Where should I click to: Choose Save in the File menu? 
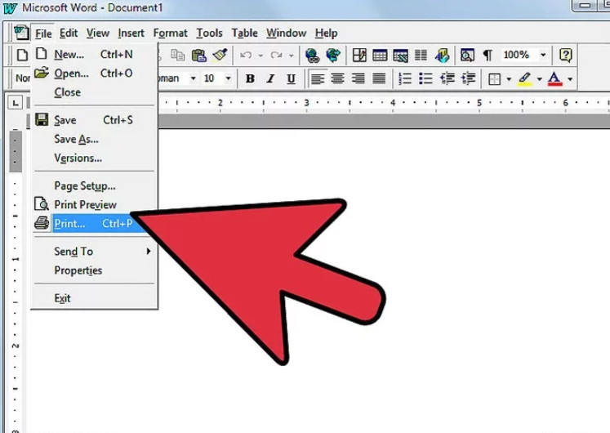[94, 120]
